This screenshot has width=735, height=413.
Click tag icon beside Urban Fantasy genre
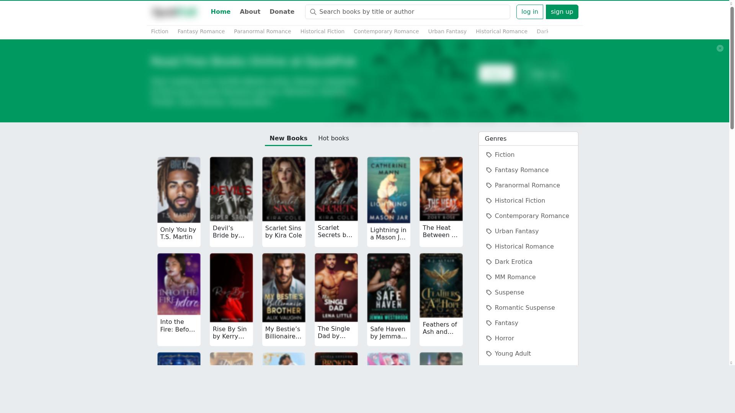click(489, 231)
